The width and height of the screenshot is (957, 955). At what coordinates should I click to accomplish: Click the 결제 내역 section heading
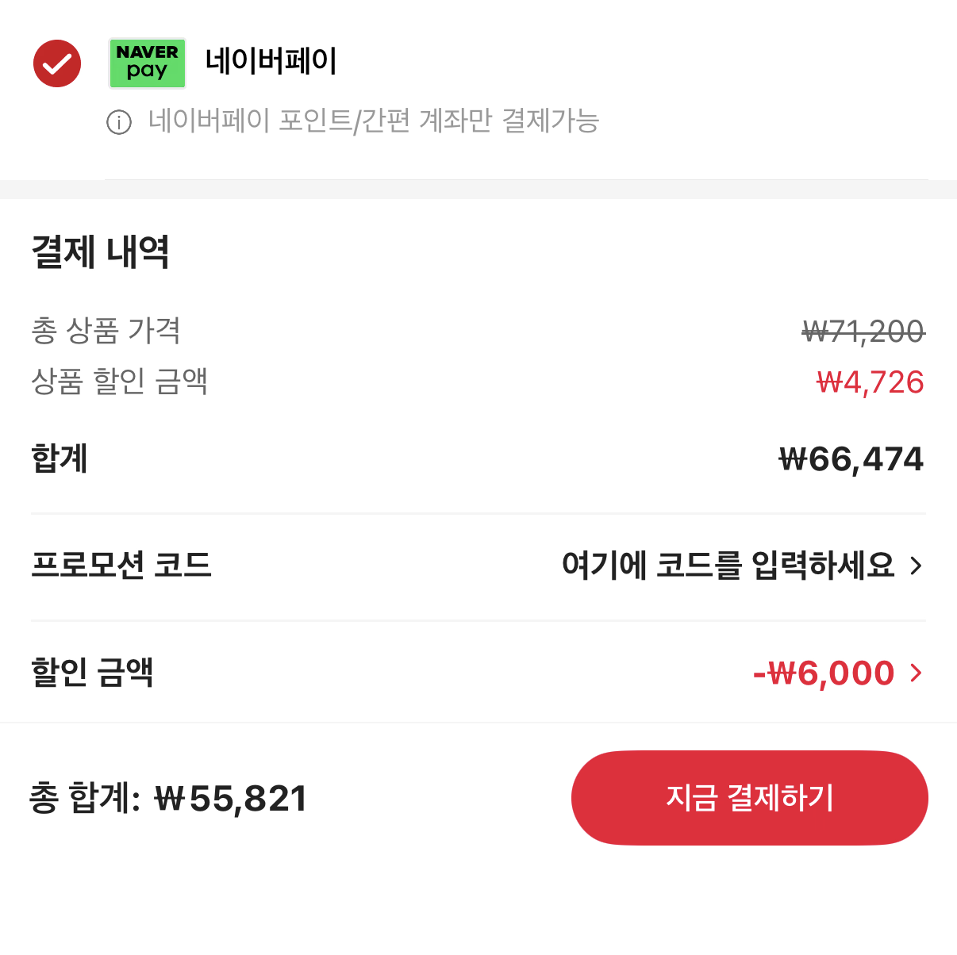(x=100, y=252)
